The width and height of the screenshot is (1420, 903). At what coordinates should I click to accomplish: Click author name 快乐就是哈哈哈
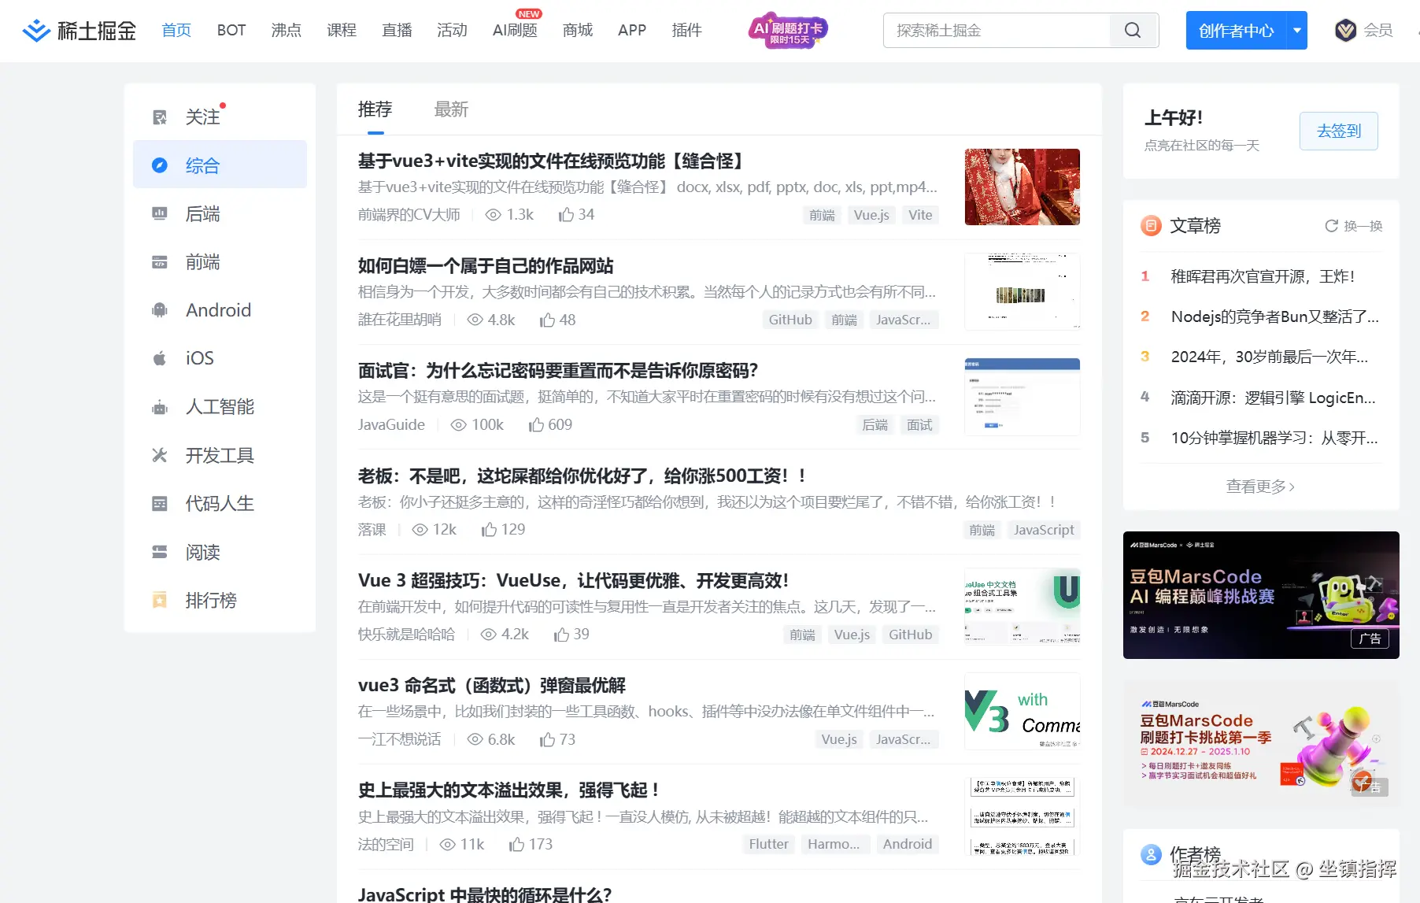(x=406, y=635)
